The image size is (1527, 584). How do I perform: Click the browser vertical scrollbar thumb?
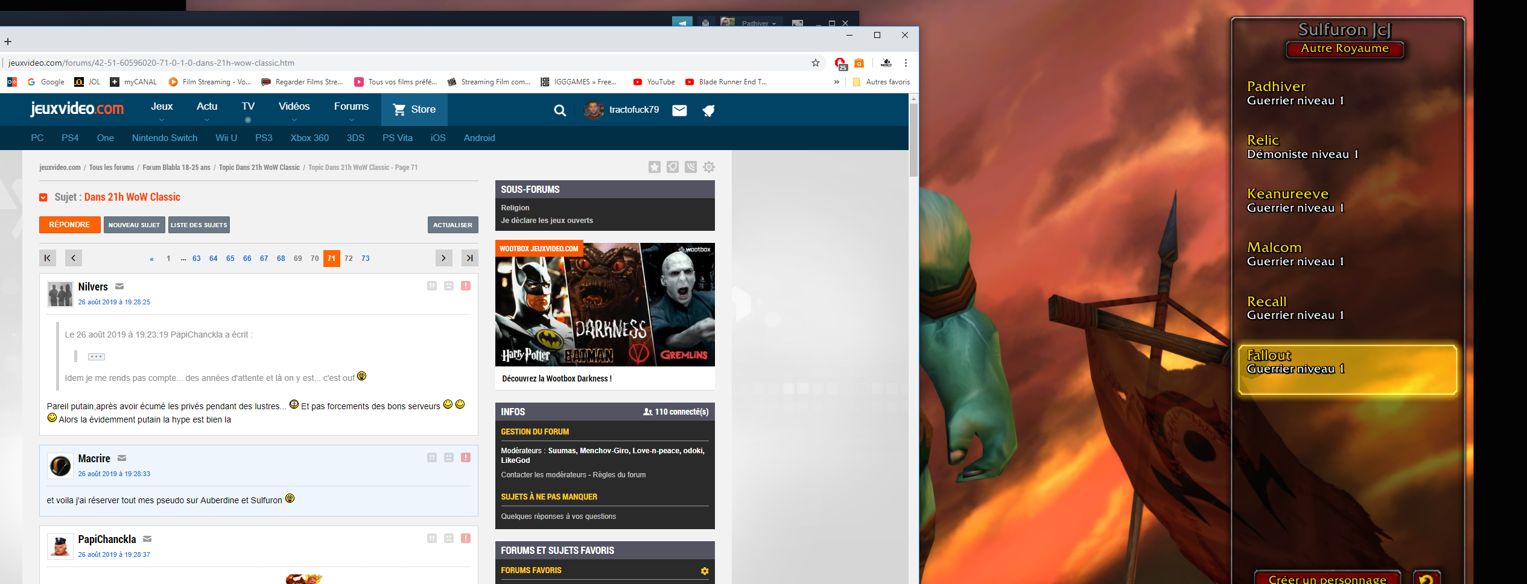coord(913,140)
